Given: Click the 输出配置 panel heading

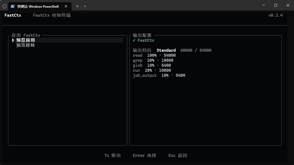Looking at the screenshot, I should pos(142,35).
